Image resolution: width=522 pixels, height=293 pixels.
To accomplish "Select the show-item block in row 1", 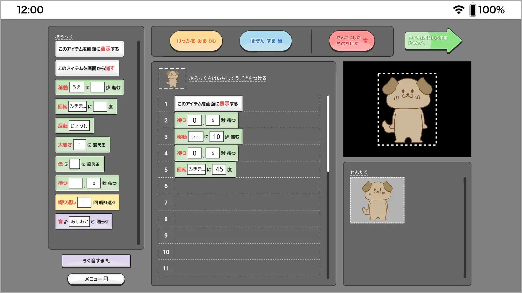I will tap(208, 104).
